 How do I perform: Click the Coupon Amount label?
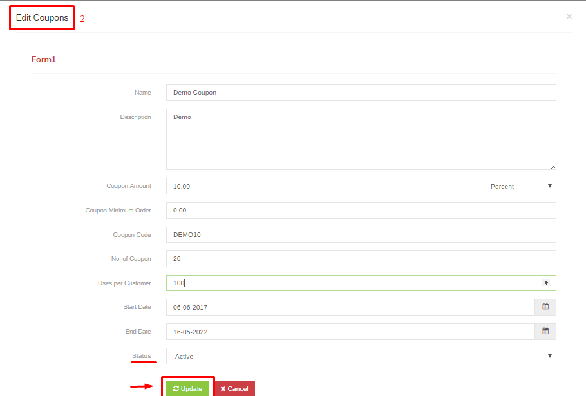(129, 185)
